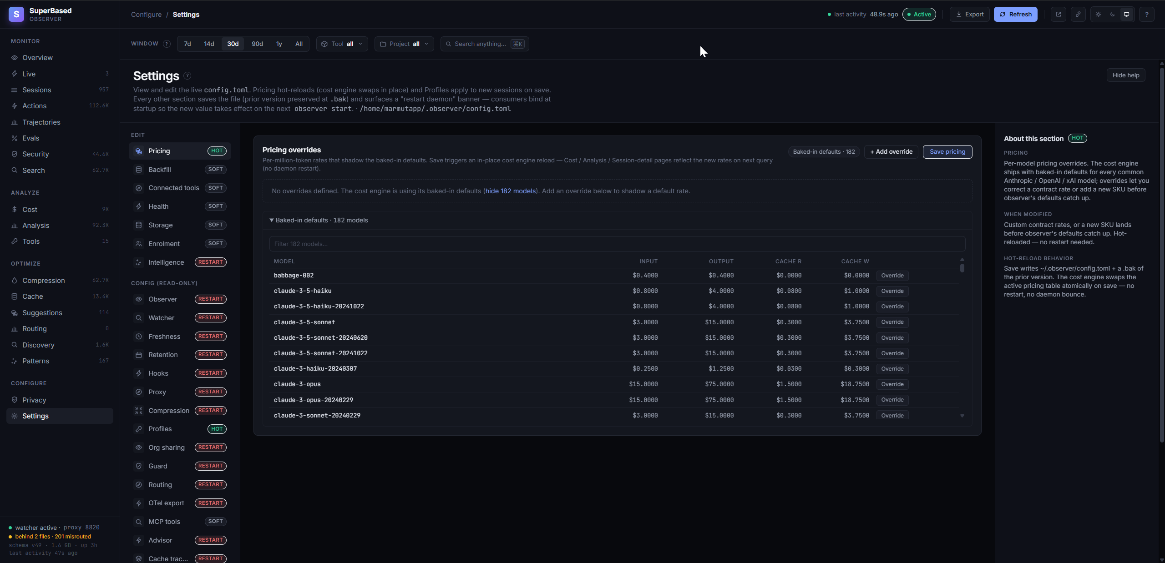This screenshot has width=1165, height=563.
Task: Open the Overview eye icon in sidebar
Action: coord(15,58)
